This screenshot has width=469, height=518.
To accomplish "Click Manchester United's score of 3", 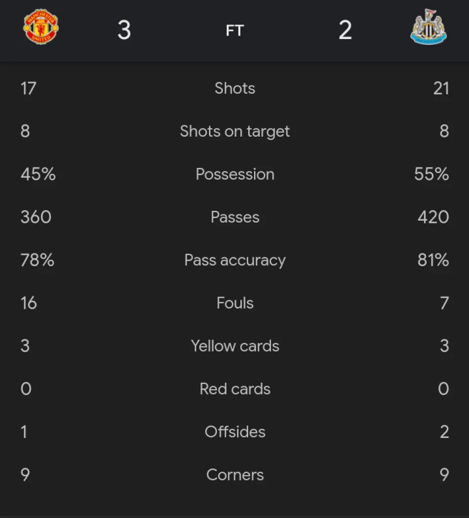I will pos(124,30).
